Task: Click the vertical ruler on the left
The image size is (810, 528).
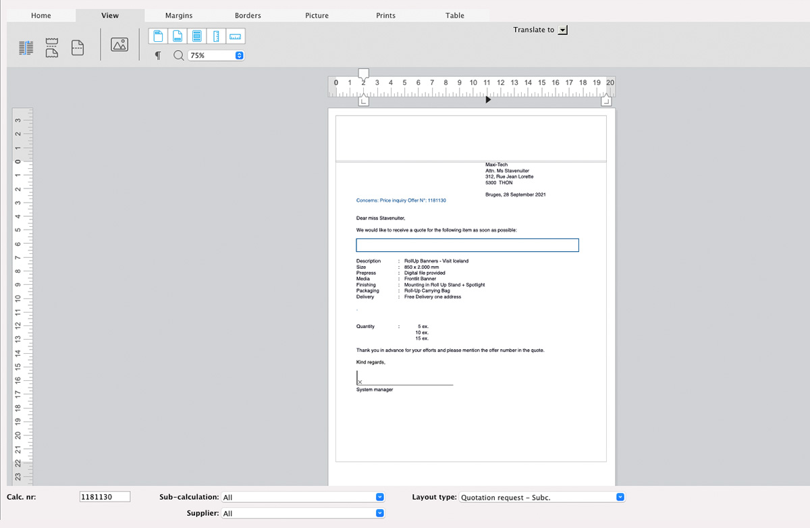Action: click(22, 297)
